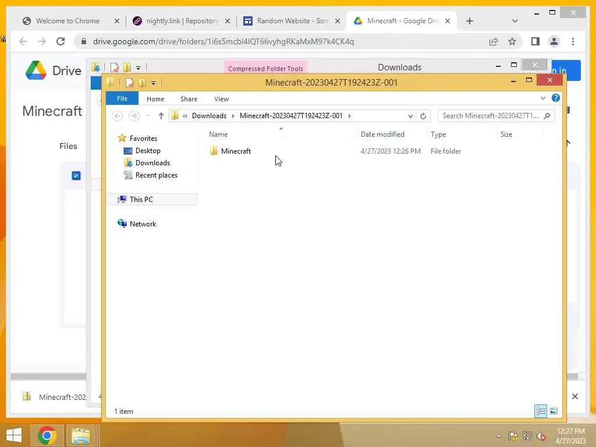
Task: Open the File ribbon tab
Action: pos(122,98)
